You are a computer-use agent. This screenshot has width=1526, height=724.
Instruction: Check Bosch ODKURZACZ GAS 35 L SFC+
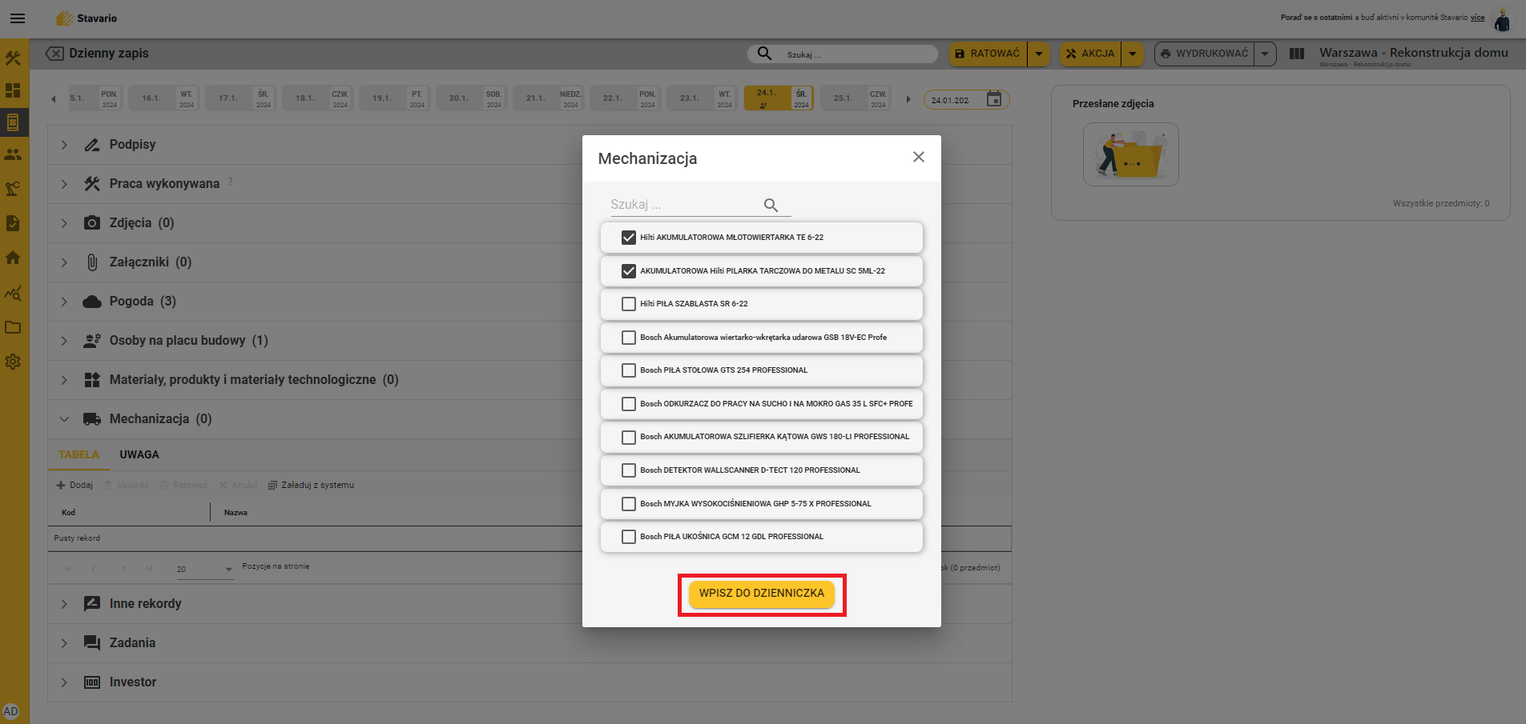[x=629, y=404]
